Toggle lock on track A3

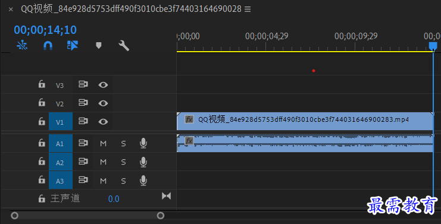pyautogui.click(x=42, y=179)
